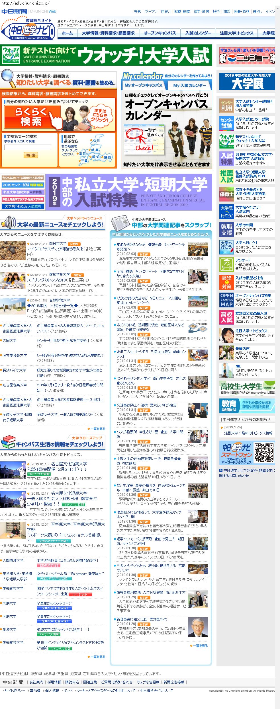Click サイトポリシー footer link

[x=15, y=690]
